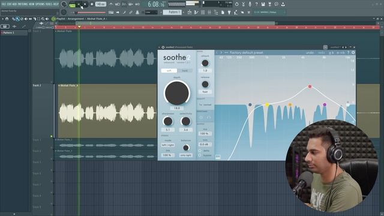Toggle the playlist magnet snap icon
The height and width of the screenshot is (216, 384).
(7, 19)
